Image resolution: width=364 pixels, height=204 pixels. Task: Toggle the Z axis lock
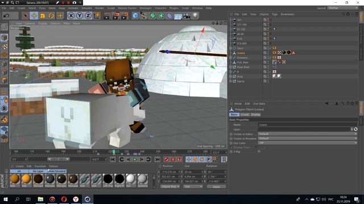(x=88, y=16)
